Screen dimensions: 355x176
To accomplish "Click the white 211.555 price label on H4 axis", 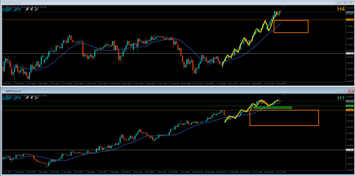I will point(349,53).
